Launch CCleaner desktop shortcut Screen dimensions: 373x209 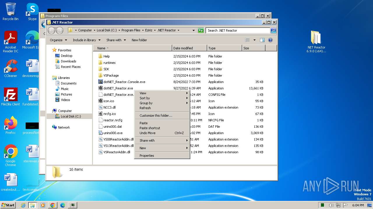pyautogui.click(x=10, y=69)
